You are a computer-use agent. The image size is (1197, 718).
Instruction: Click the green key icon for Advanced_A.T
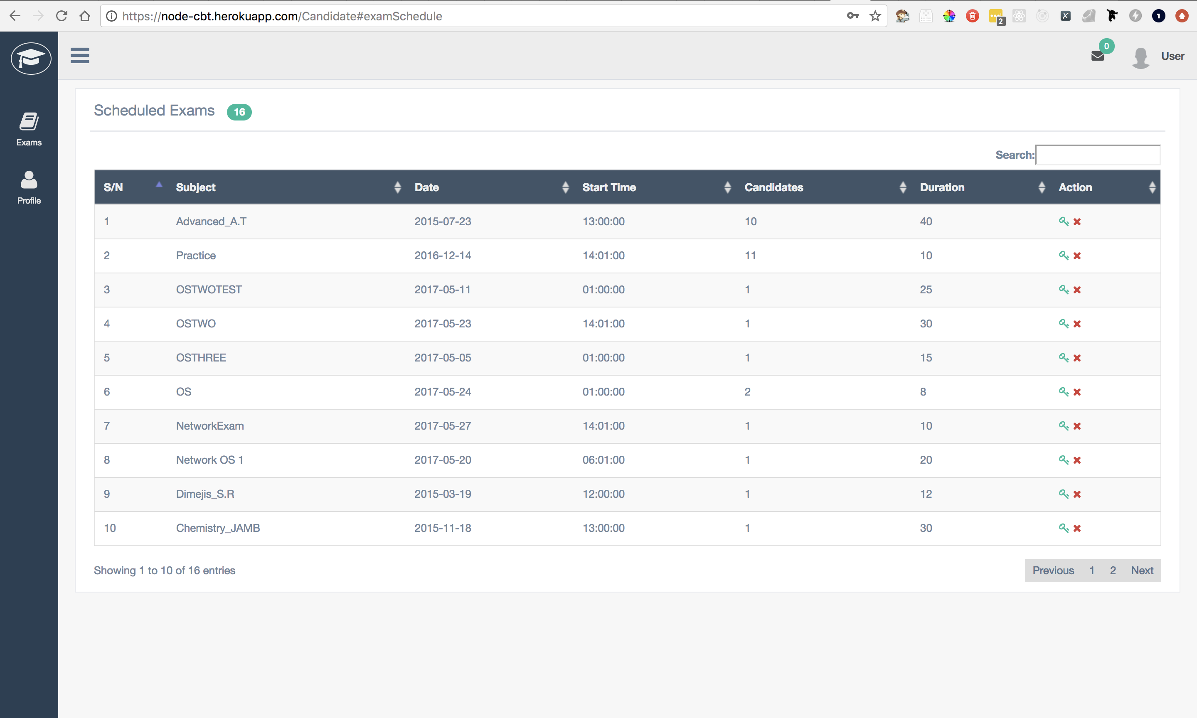click(1063, 221)
